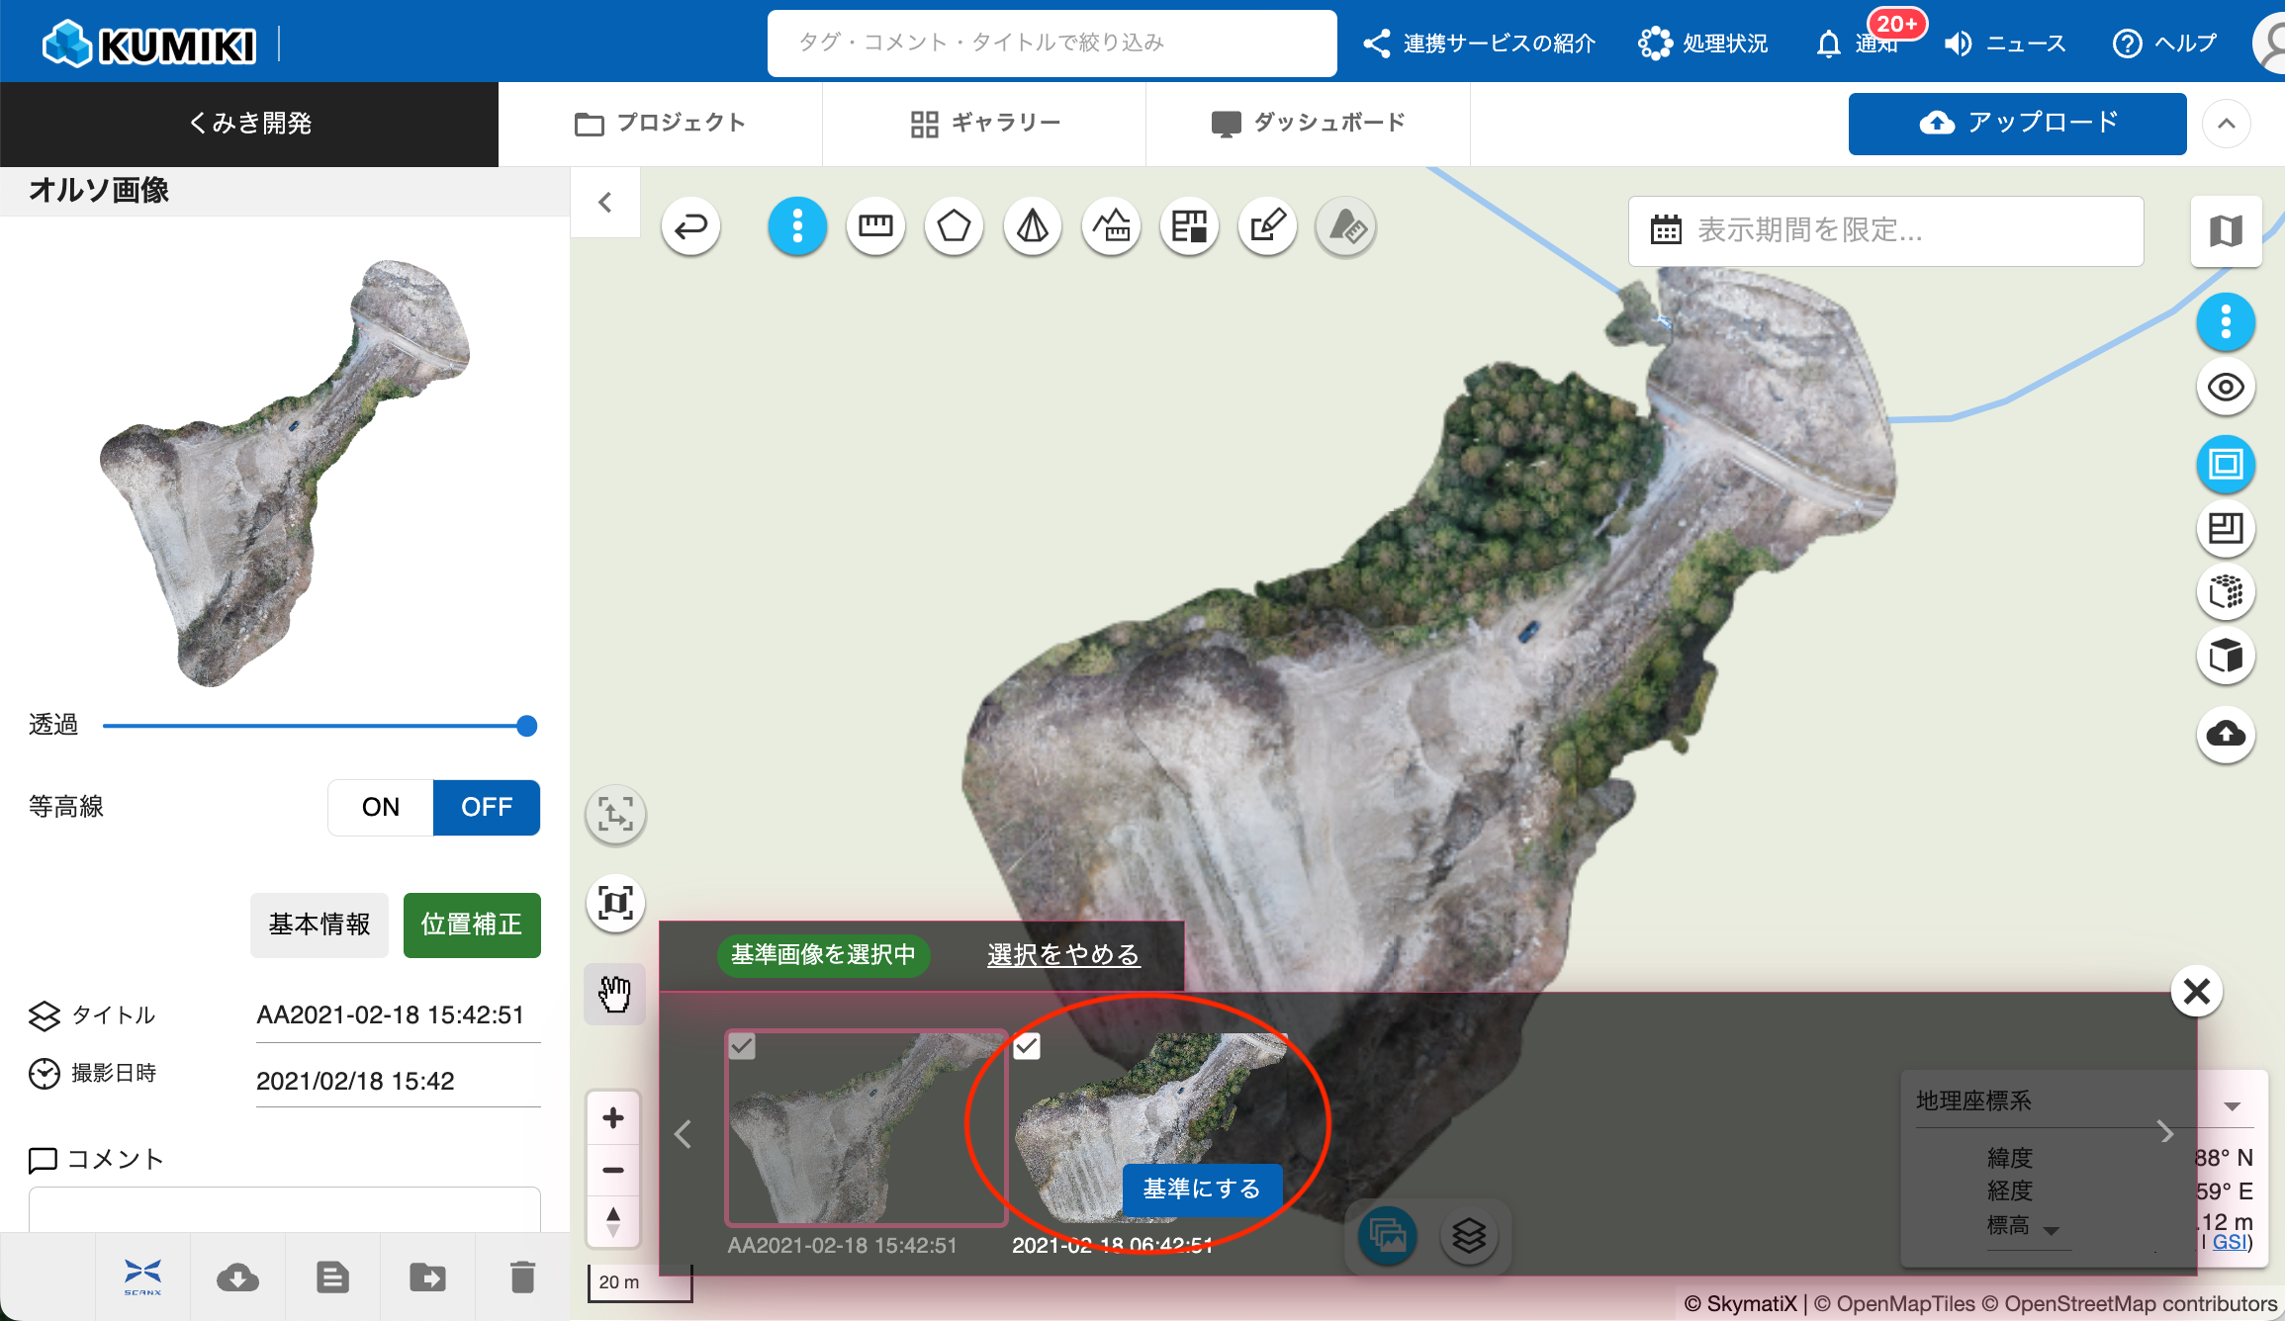Activate the hand pan tool
The image size is (2285, 1321).
click(614, 993)
